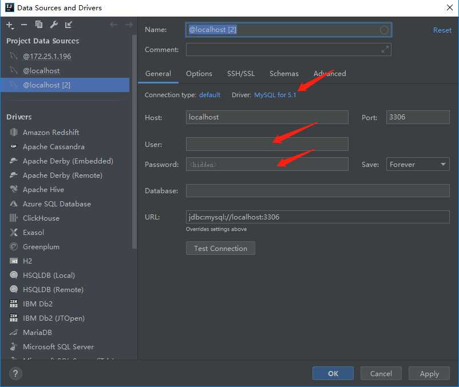The image size is (459, 387).
Task: Open the SSH/SSL tab
Action: [x=241, y=74]
